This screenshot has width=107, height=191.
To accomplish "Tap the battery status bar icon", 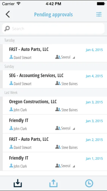I will coord(101,4).
